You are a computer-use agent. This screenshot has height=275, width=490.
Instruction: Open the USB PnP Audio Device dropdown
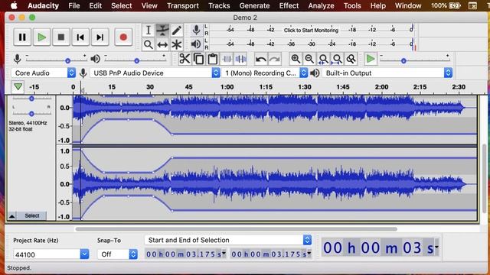pos(155,73)
